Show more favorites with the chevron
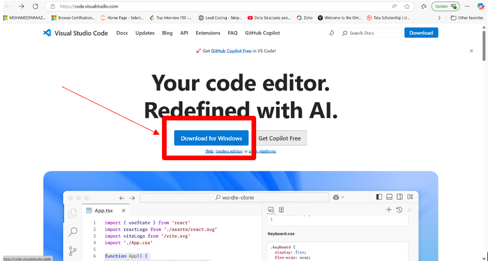 [439, 18]
